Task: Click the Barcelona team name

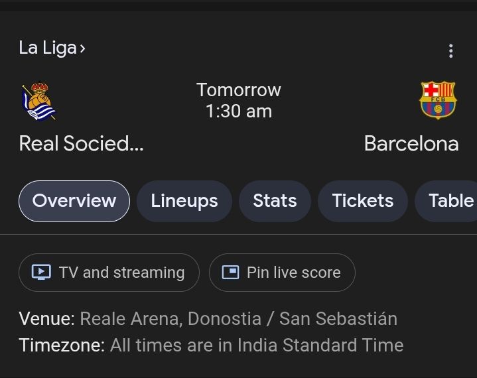Action: pyautogui.click(x=411, y=143)
